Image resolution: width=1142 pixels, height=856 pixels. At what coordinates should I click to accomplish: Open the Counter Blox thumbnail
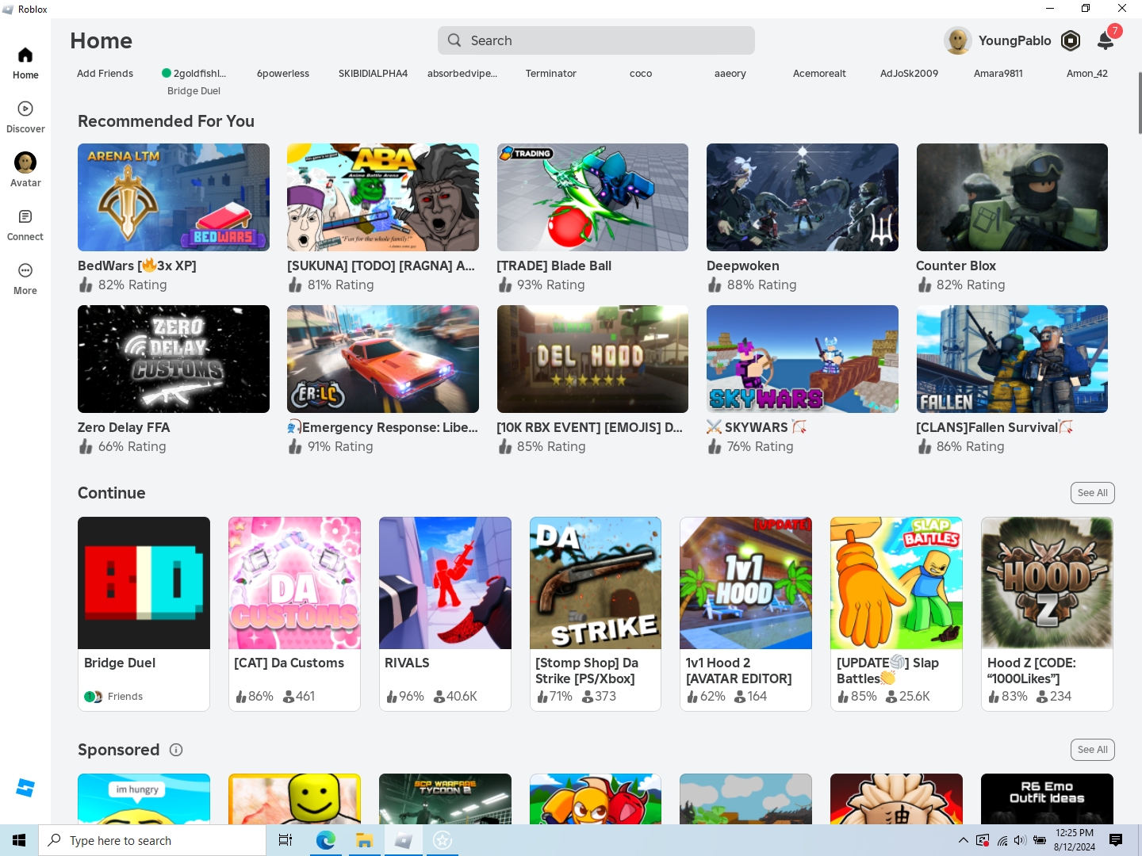coord(1012,197)
